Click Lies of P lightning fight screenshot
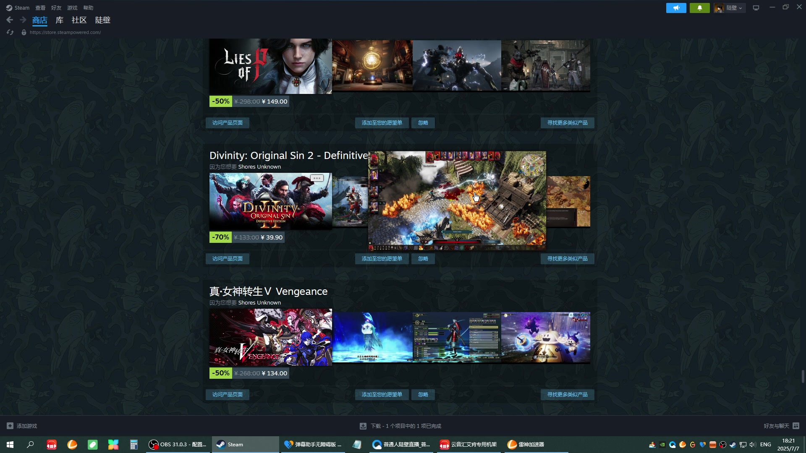The image size is (806, 453). pos(457,65)
